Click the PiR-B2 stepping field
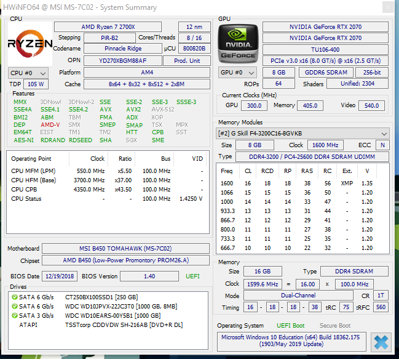This screenshot has width=399, height=359. 109,38
